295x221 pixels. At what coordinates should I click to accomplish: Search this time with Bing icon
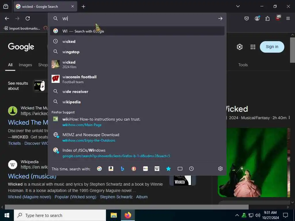(122, 169)
